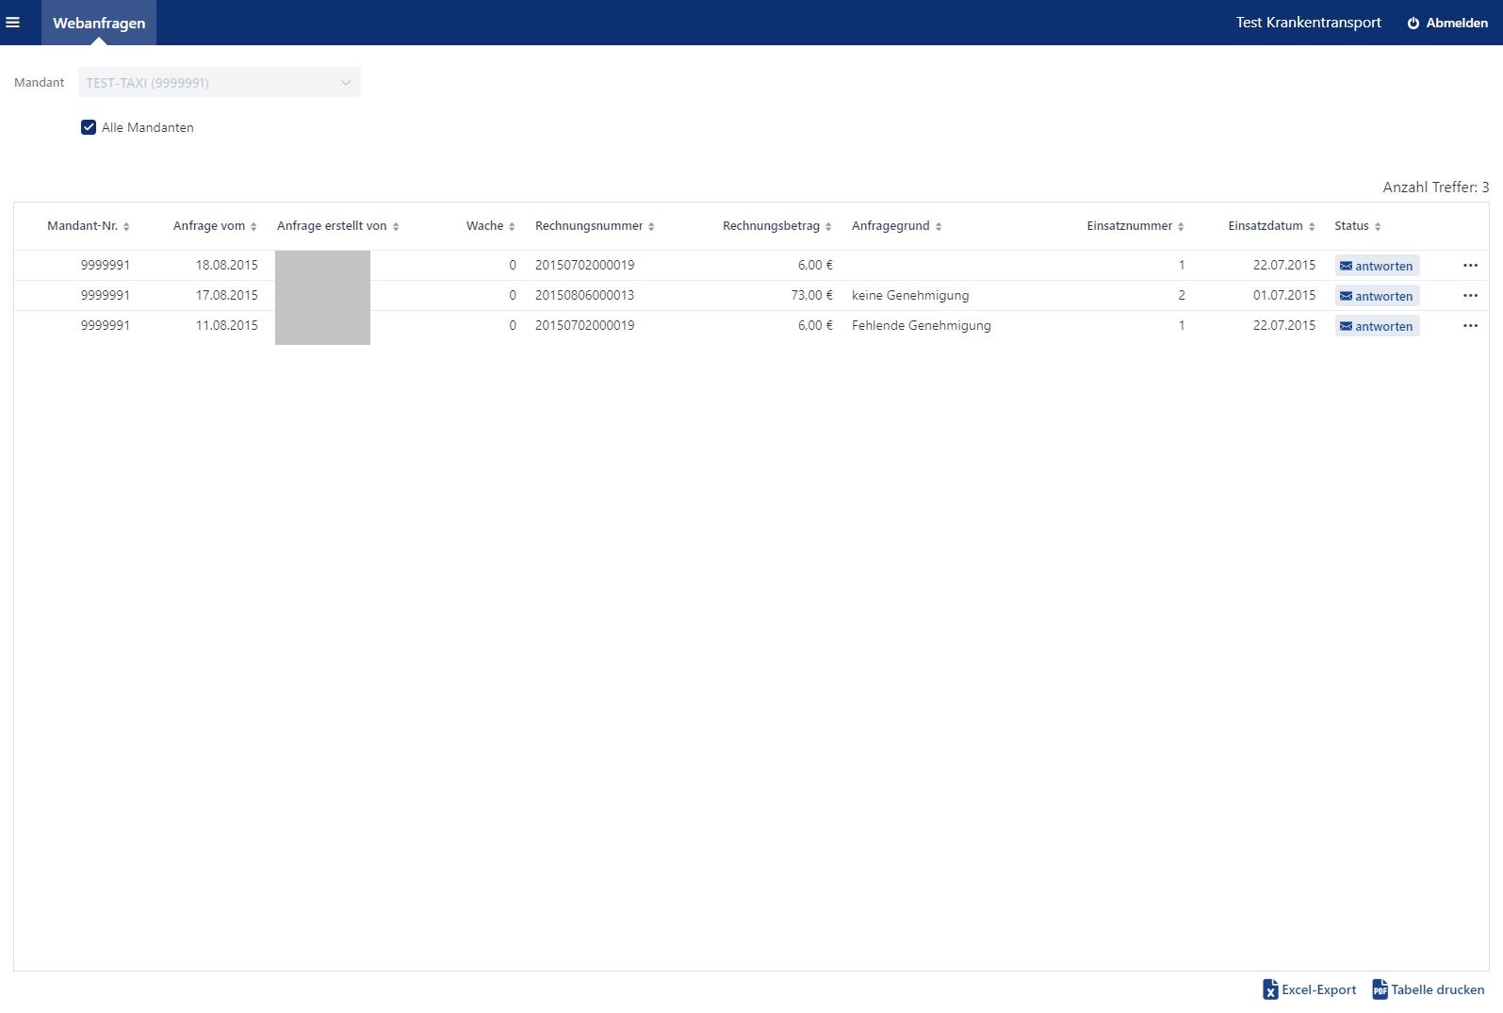Select the Webanfragen tab
This screenshot has height=1013, width=1503.
[x=99, y=23]
